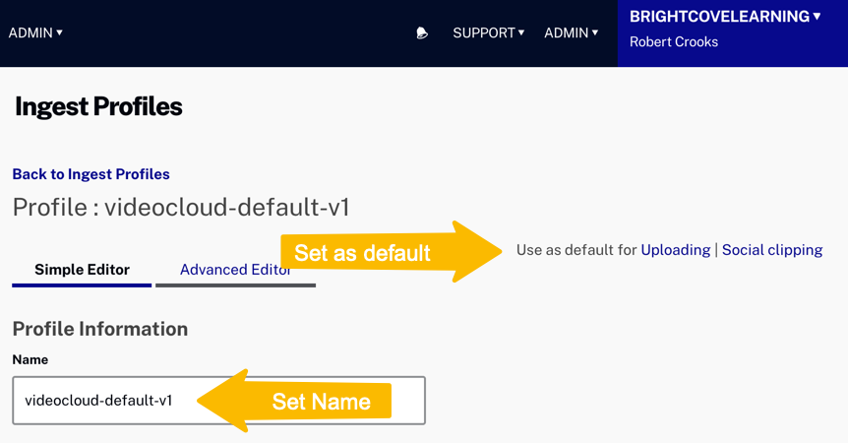Viewport: 848px width, 443px height.
Task: Click the Profile : videocloud-default-v1 title
Action: tap(181, 208)
